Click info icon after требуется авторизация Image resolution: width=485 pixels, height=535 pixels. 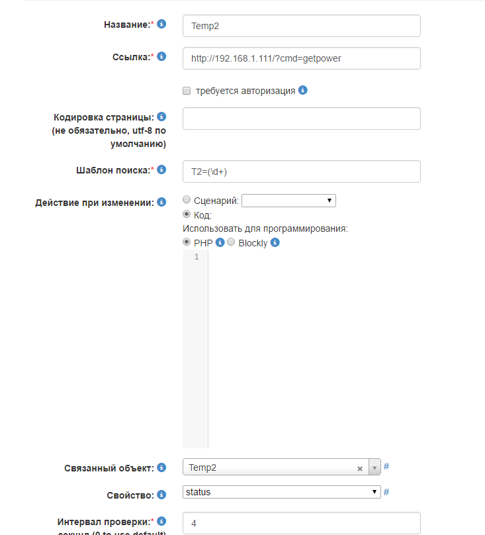point(303,90)
